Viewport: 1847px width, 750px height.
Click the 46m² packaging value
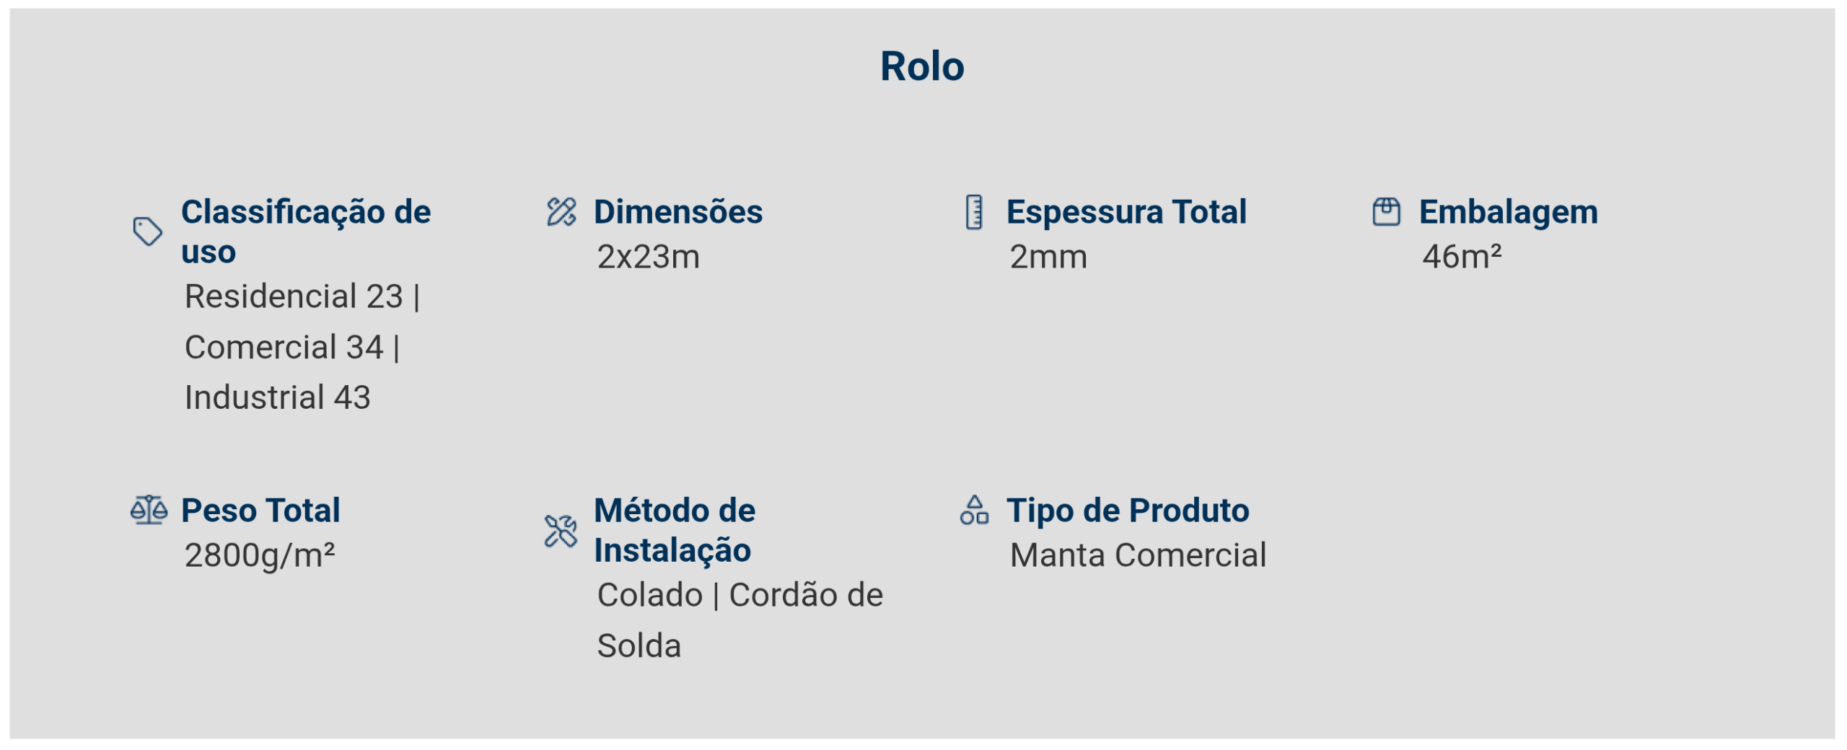pos(1462,257)
